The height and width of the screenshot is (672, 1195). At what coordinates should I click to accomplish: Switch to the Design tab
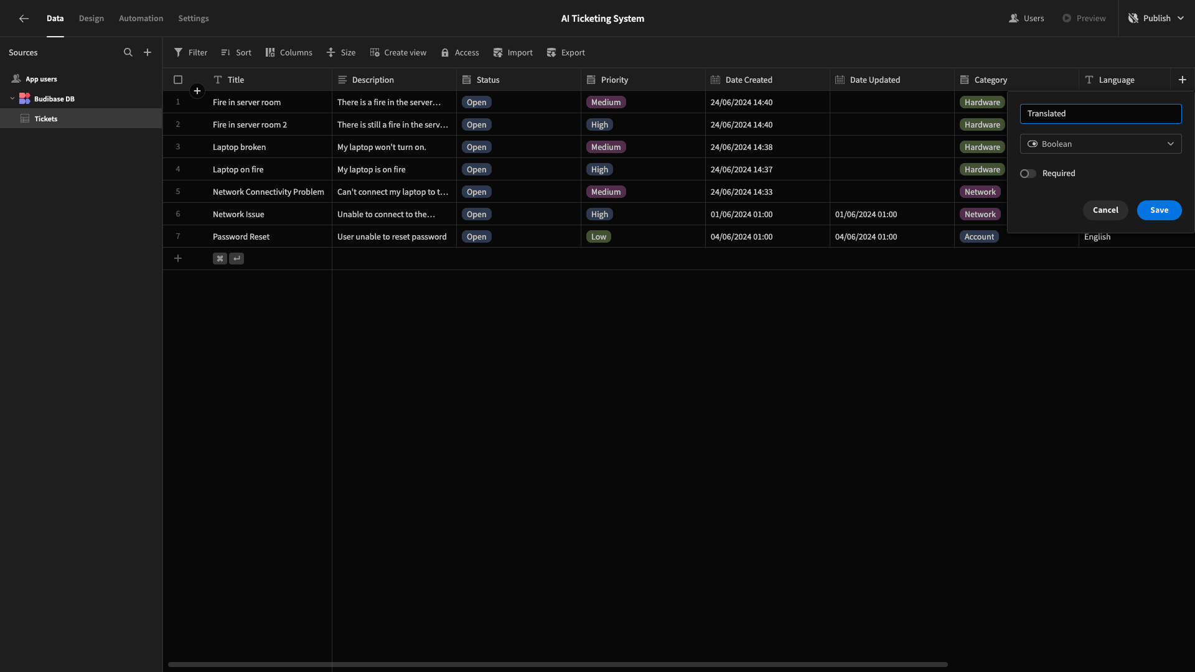coord(91,19)
